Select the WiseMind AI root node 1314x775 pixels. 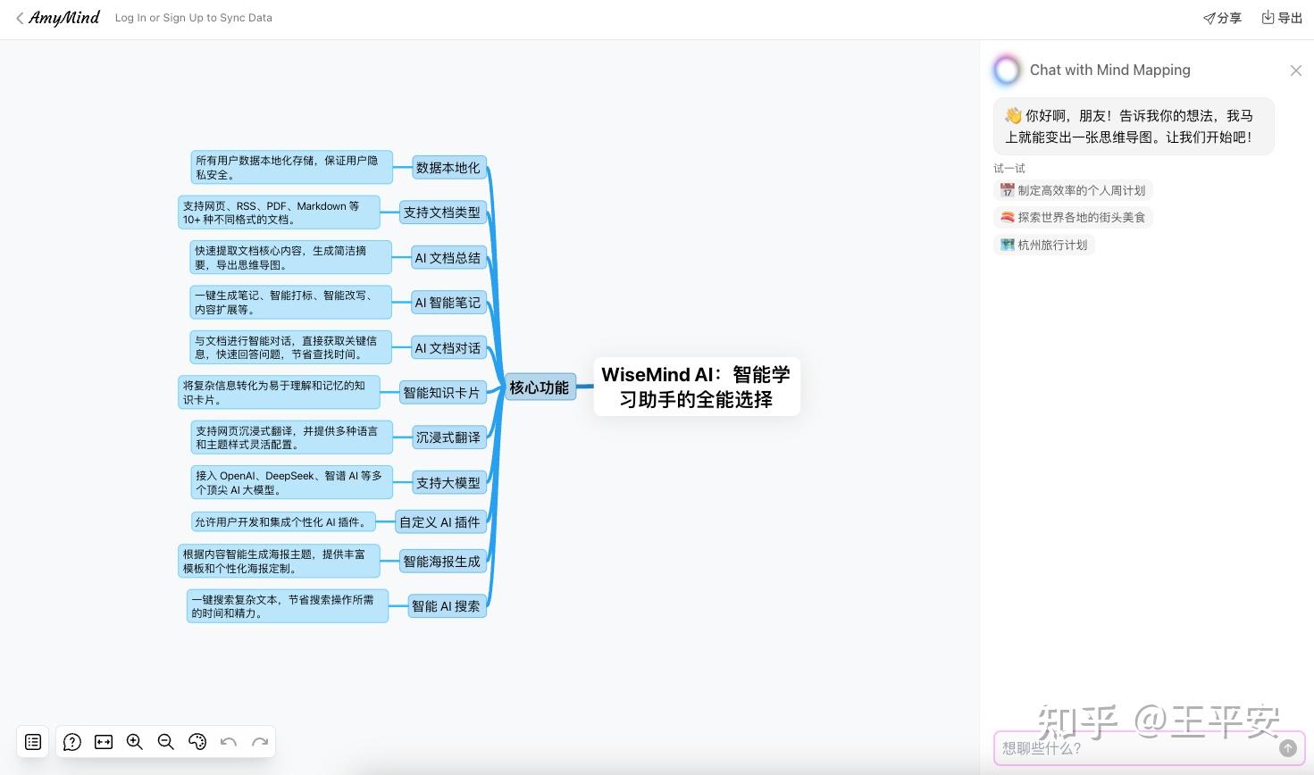(697, 387)
